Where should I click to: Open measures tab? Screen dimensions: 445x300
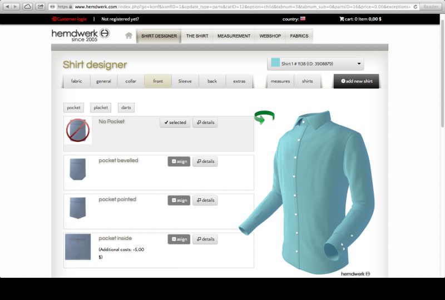(x=280, y=81)
